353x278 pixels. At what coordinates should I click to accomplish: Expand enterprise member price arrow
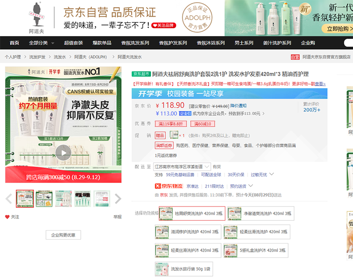point(263,114)
